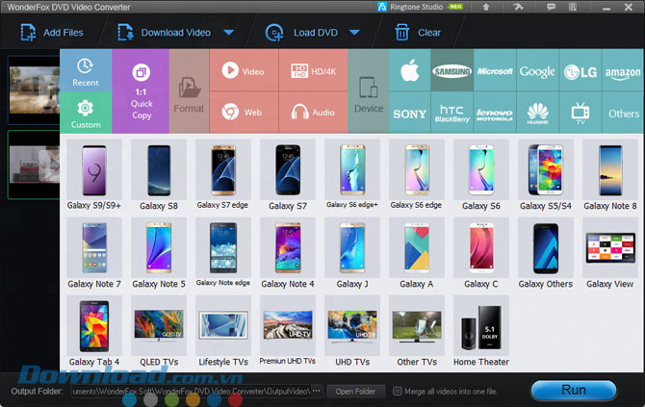Clear the file list
The width and height of the screenshot is (645, 407).
tap(418, 33)
